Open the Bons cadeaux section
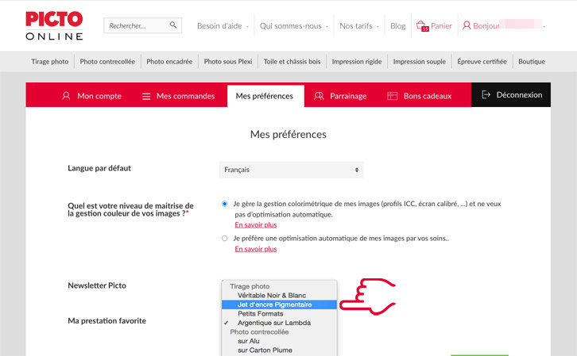 pos(419,96)
